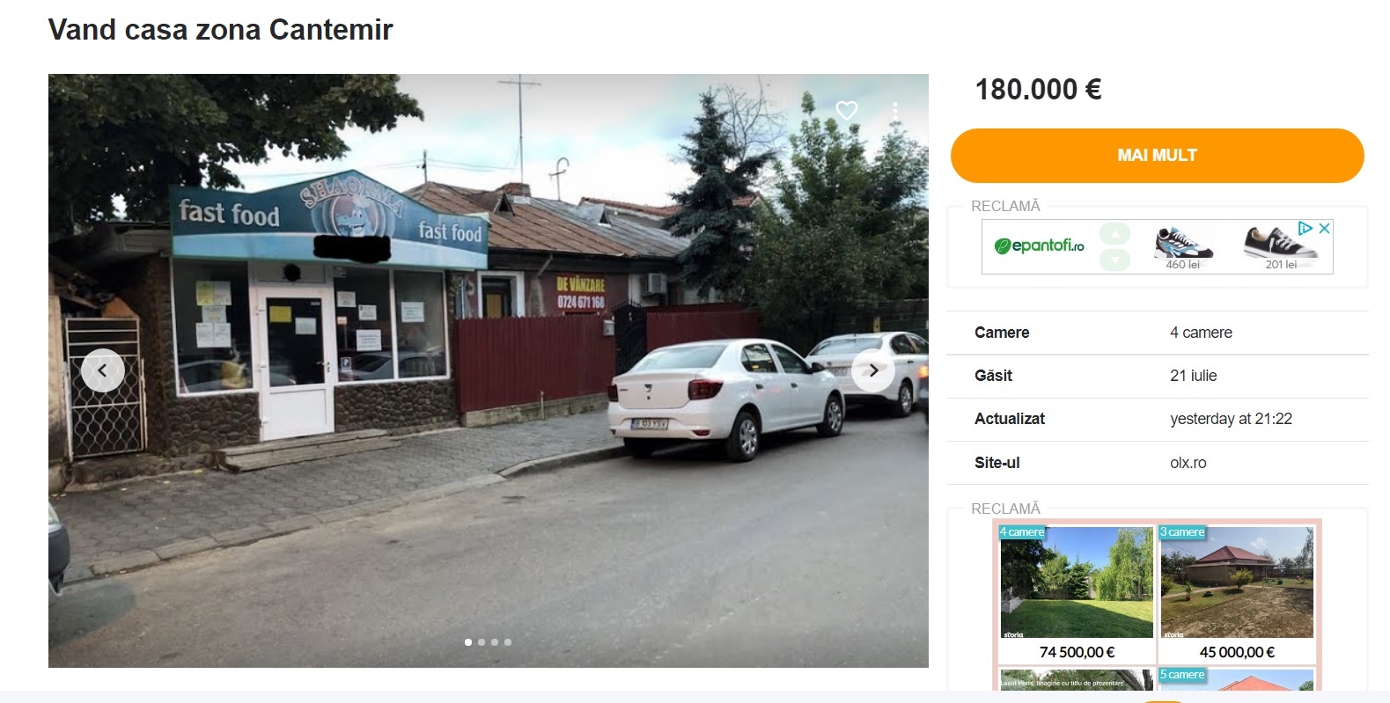The width and height of the screenshot is (1390, 703).
Task: Click the ad's green down arrow button
Action: point(1115,260)
